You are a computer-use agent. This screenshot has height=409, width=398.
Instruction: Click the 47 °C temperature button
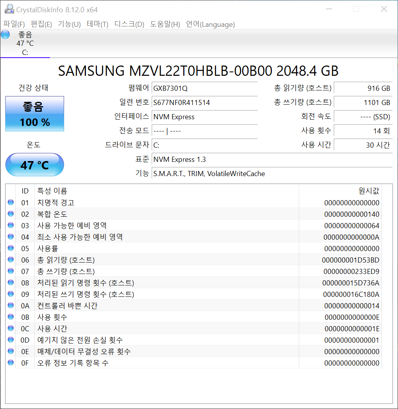click(x=35, y=165)
